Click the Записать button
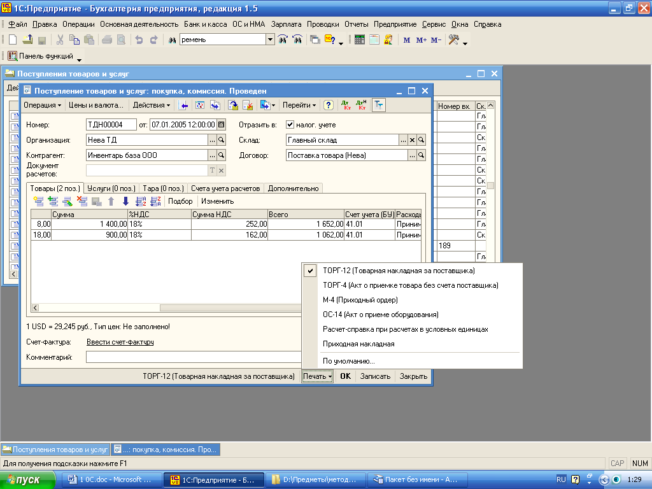The image size is (652, 489). (375, 376)
